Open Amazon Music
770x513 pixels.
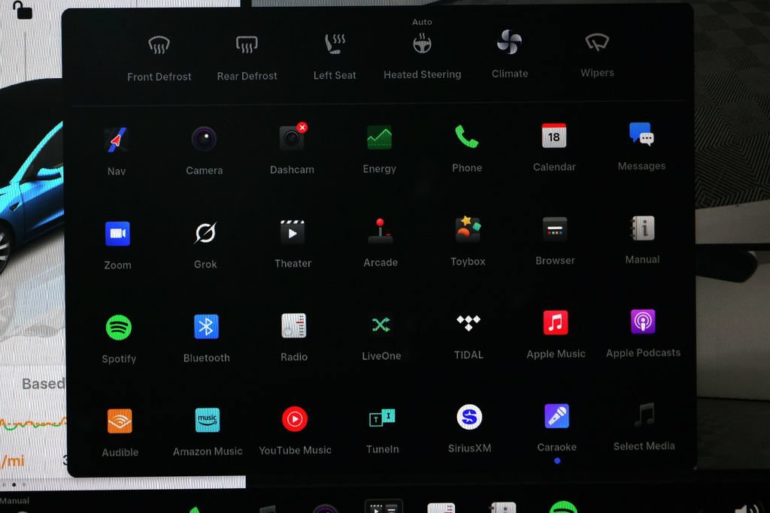pos(208,420)
